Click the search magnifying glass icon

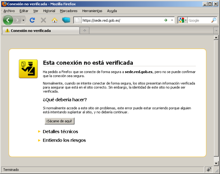coord(214,20)
